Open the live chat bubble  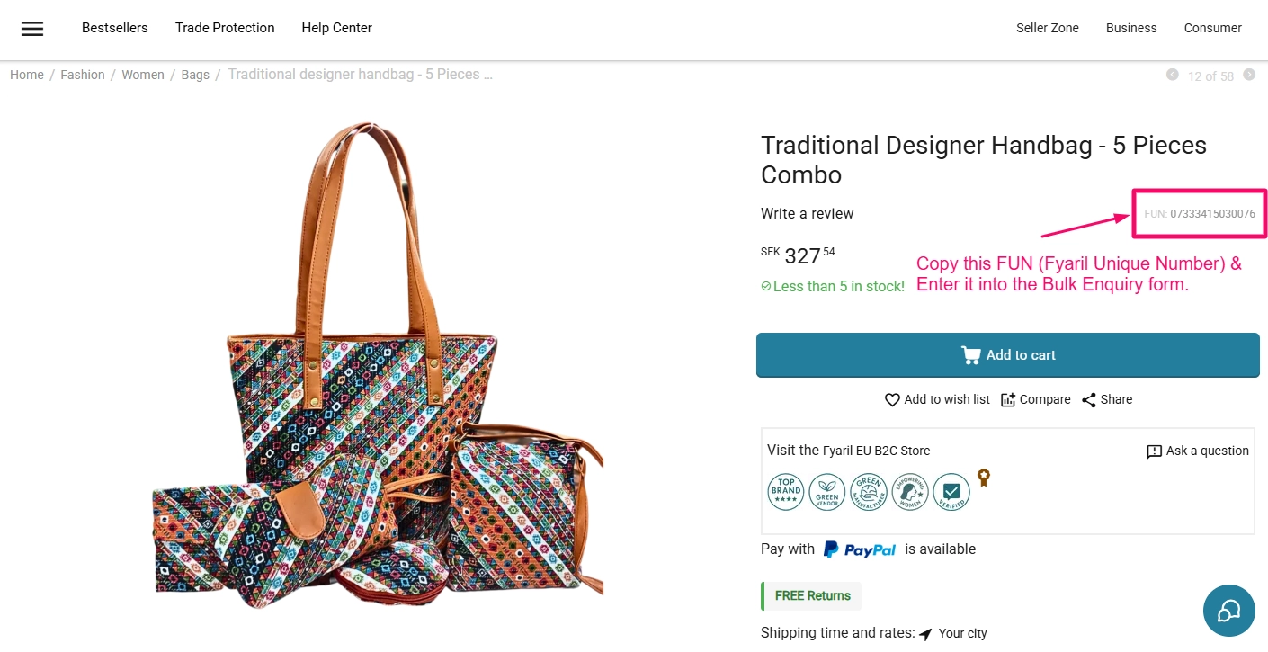1228,611
